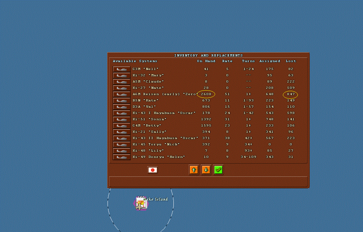Select the A5M "Claude" system name
The height and width of the screenshot is (232, 363).
[x=148, y=81]
